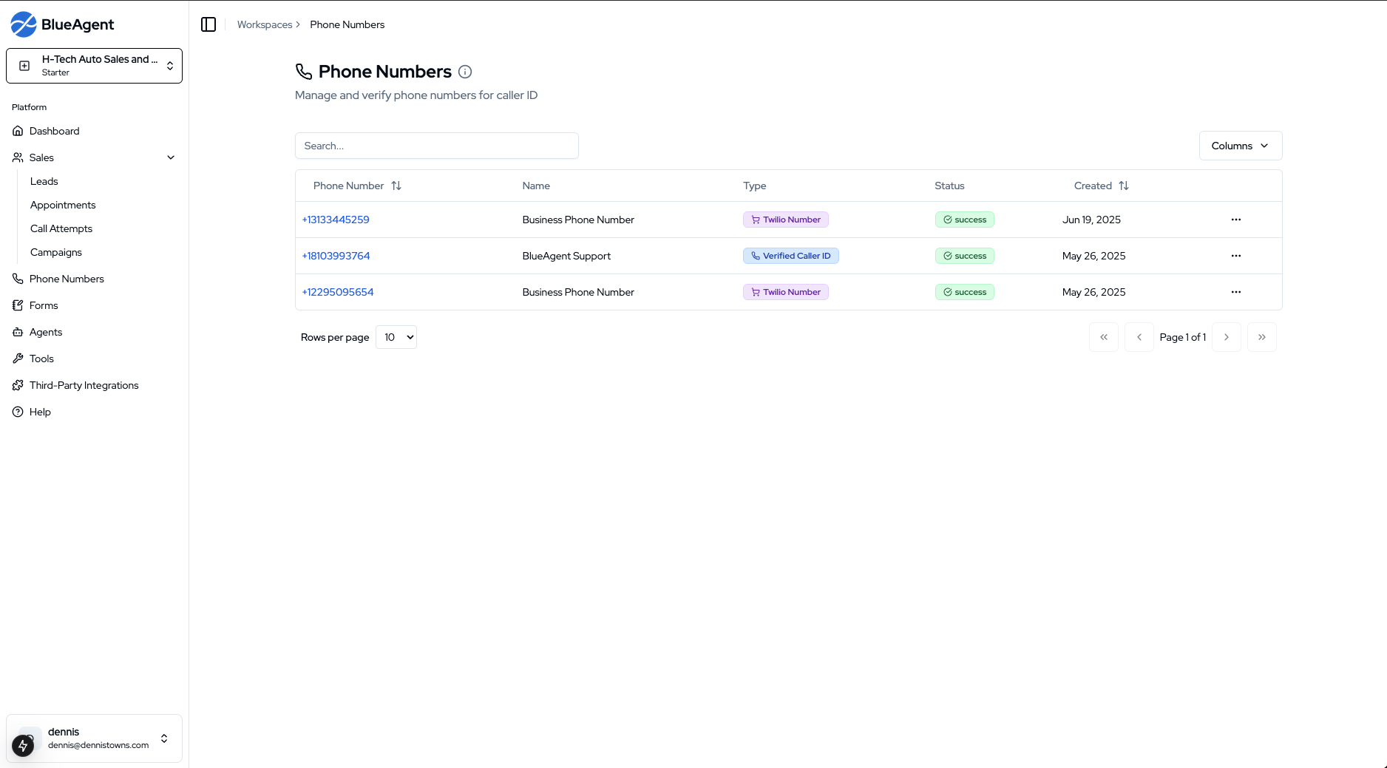Click the Verified Caller ID badge
Viewport: 1387px width, 768px height.
pyautogui.click(x=791, y=256)
